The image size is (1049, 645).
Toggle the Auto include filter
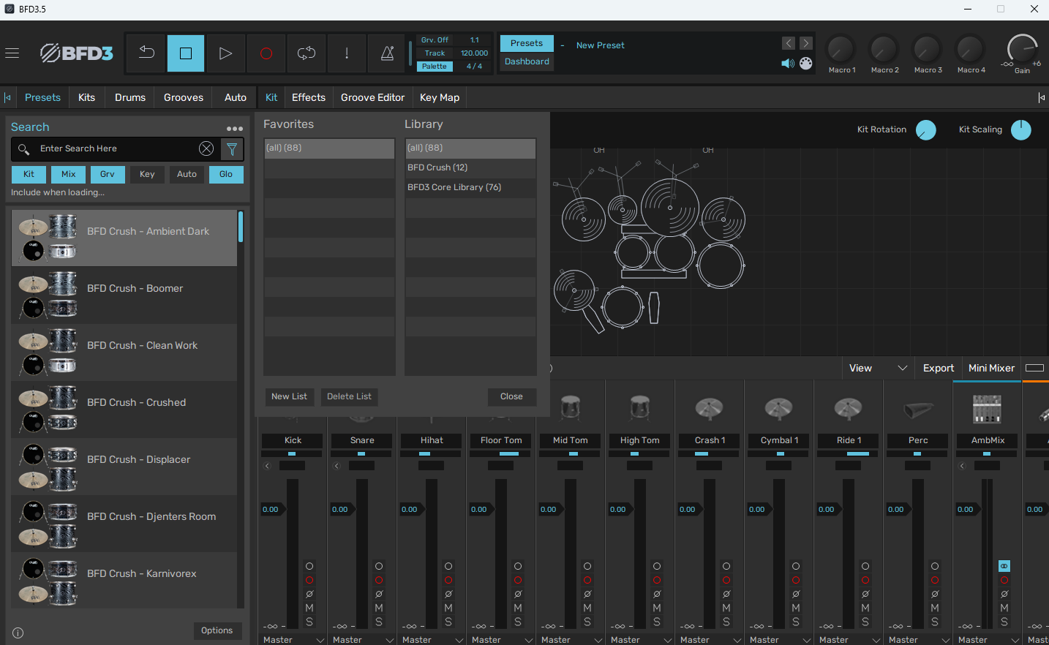[x=187, y=174]
